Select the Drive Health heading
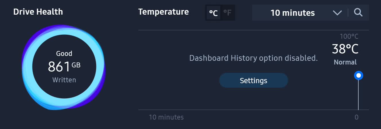Screen dimensions: 381x129 click(38, 12)
